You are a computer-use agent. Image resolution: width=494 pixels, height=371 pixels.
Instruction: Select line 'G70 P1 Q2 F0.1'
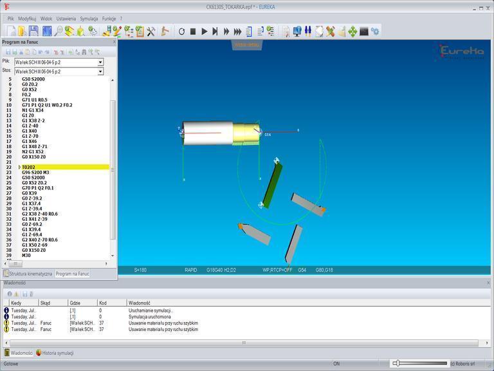[38, 187]
